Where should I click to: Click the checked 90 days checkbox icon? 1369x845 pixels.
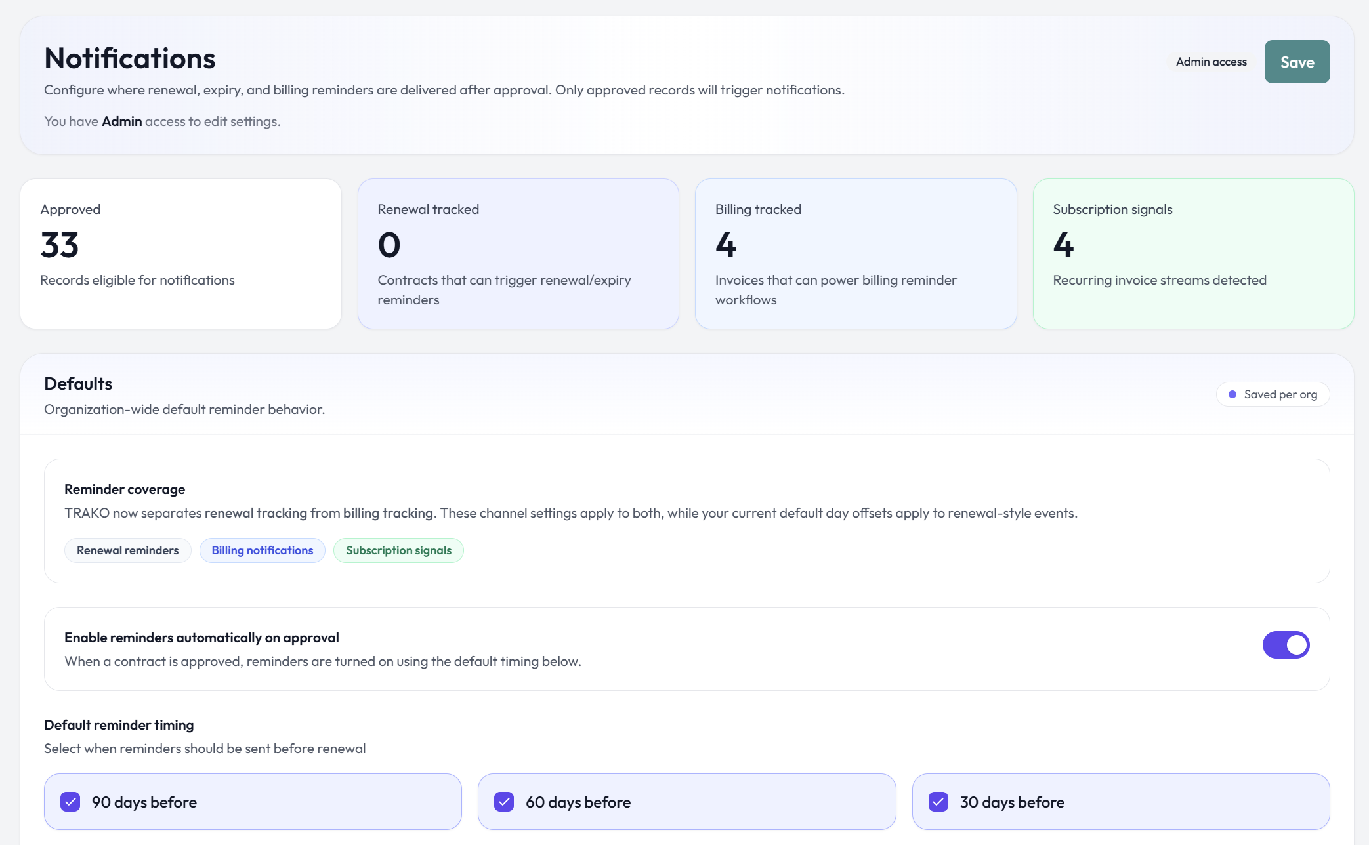tap(70, 801)
